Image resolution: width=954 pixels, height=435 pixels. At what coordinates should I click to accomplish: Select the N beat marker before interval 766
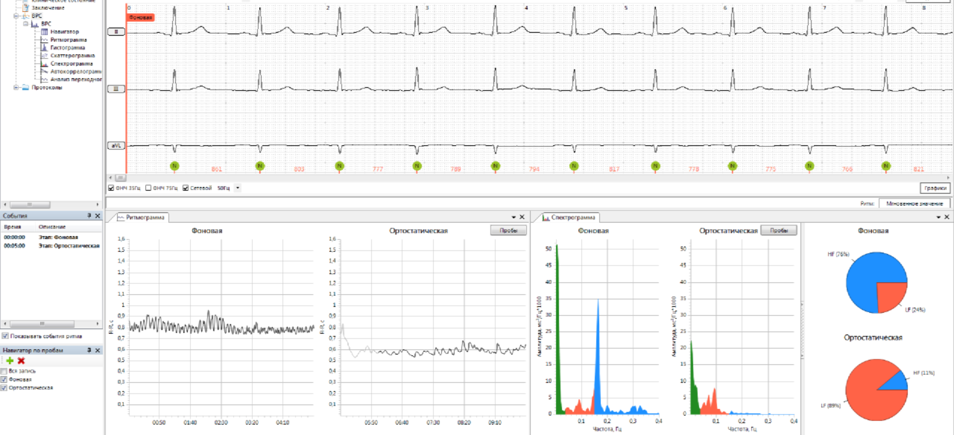[x=809, y=166]
